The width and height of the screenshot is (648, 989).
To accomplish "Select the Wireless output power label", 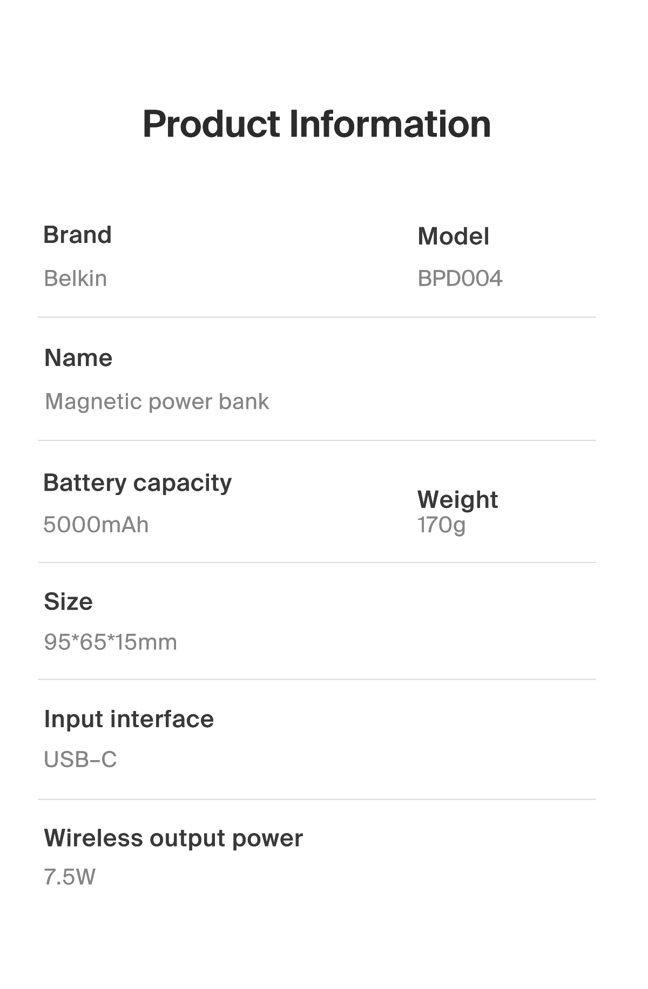I will 173,838.
